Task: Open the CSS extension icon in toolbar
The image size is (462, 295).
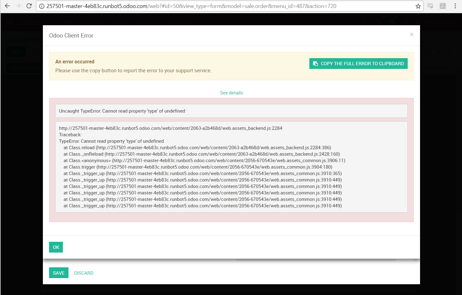Action: coord(431,6)
